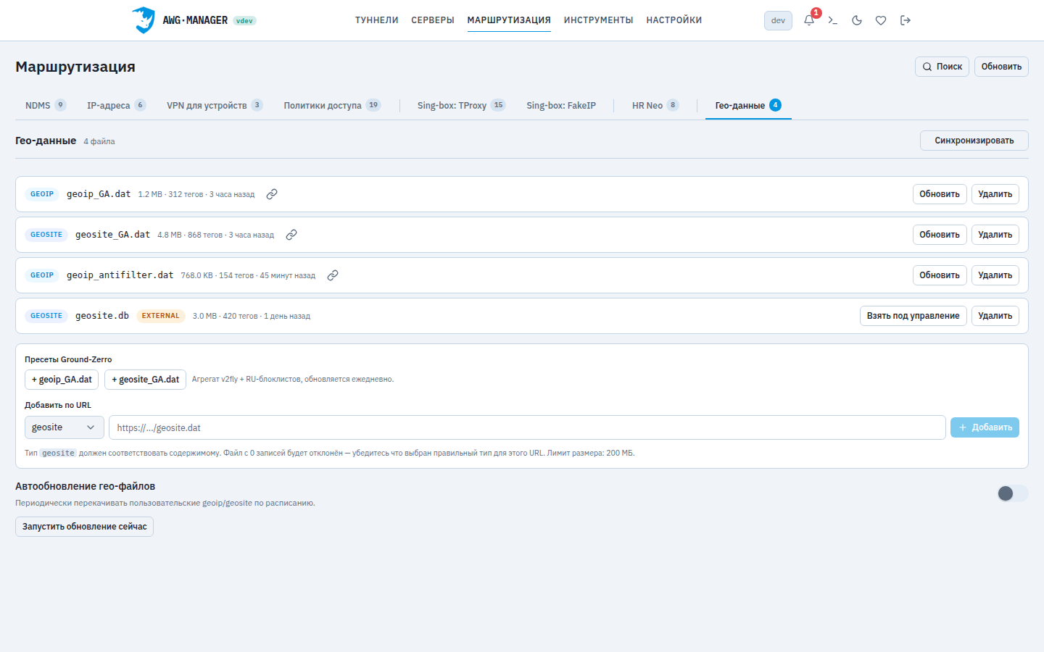Open the geosite type dropdown
Screen dimensions: 1044x652
pos(65,427)
